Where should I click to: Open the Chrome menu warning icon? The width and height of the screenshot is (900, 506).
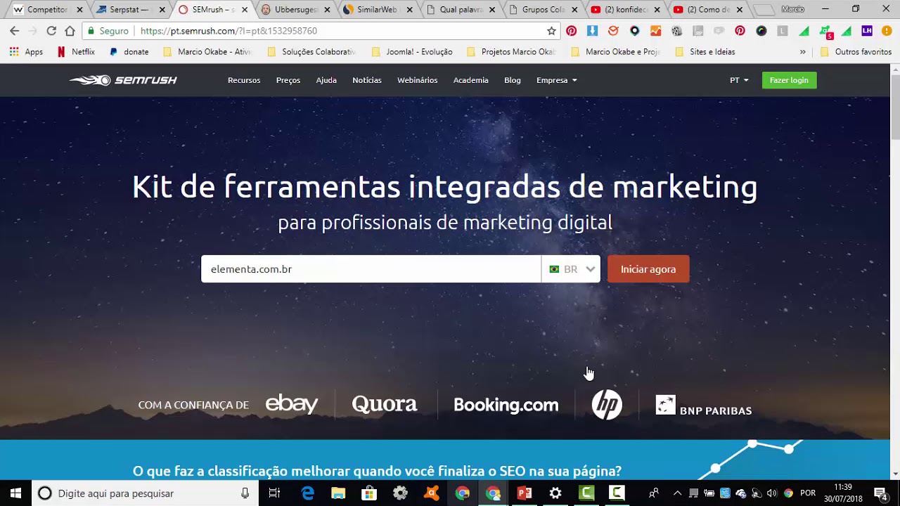pyautogui.click(x=887, y=31)
